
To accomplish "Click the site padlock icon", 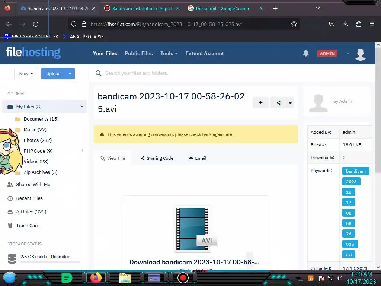I will click(x=84, y=24).
